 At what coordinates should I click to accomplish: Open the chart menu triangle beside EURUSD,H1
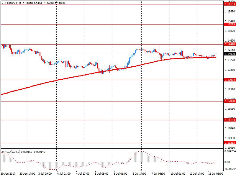[3, 3]
